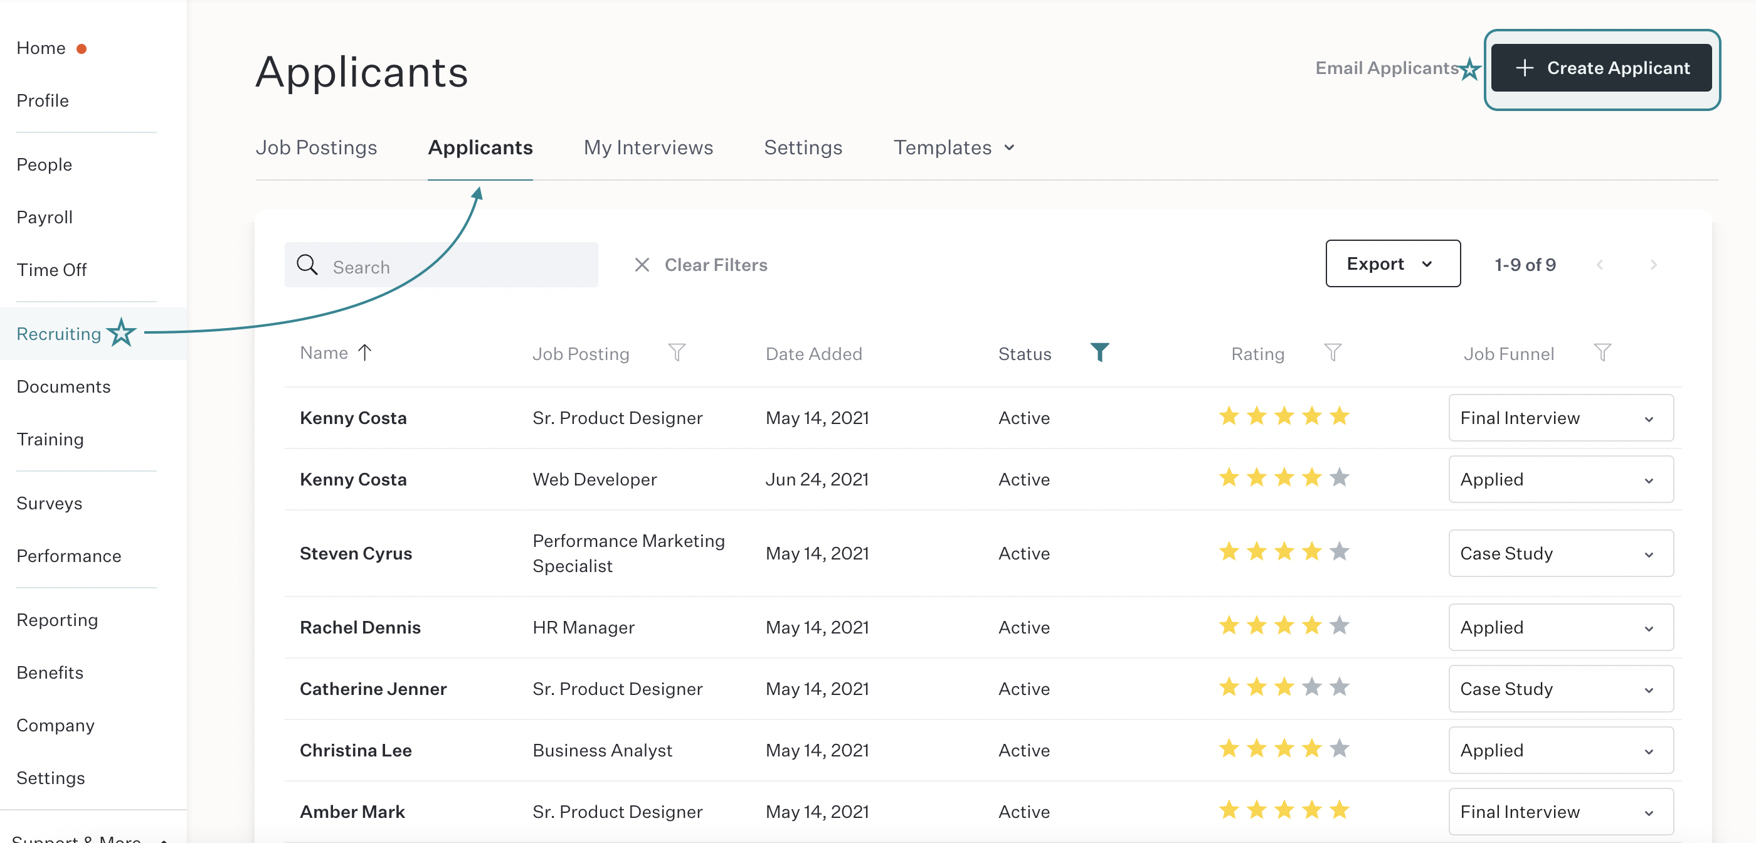Open Christina Lee applicant record
Image resolution: width=1756 pixels, height=843 pixels.
click(x=356, y=750)
